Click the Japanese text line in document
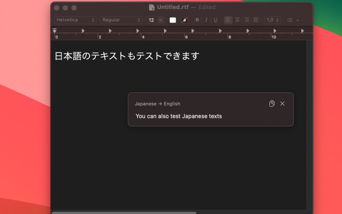This screenshot has height=214, width=342. point(127,56)
